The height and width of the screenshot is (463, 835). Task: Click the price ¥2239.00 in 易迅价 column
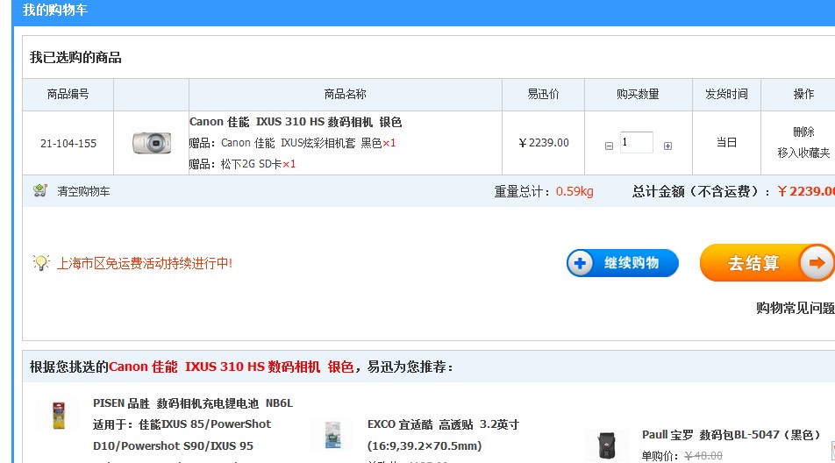tap(544, 143)
